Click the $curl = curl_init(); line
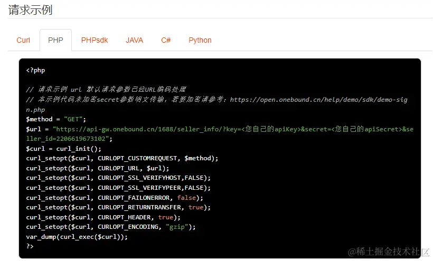Viewport: 433px width, 261px height. [63, 149]
